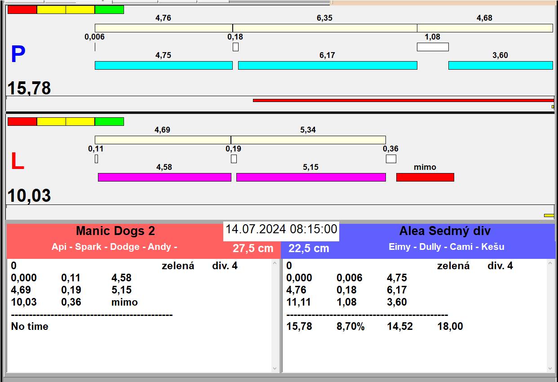
Task: Click the magenta run bar under the 4,58 label
Action: [x=164, y=177]
